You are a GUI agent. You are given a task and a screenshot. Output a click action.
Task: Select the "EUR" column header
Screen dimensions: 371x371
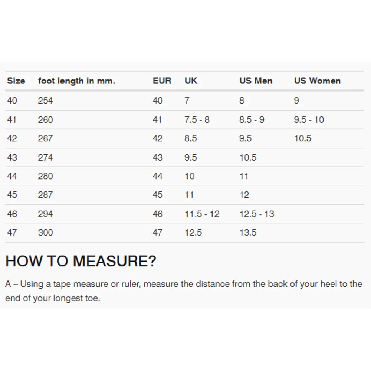162,81
